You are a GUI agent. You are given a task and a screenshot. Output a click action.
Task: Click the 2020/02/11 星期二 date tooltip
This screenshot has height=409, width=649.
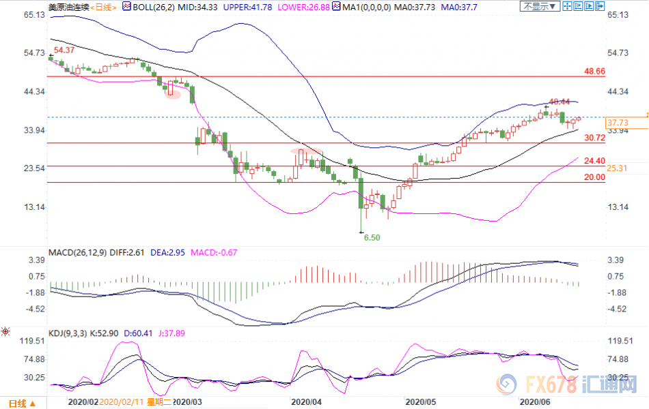[135, 402]
